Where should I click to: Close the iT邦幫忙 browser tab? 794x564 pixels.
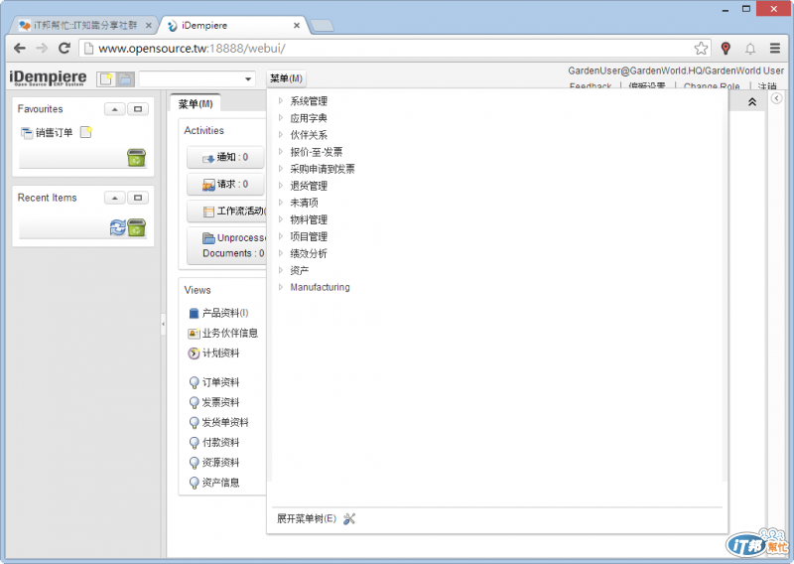(x=148, y=25)
